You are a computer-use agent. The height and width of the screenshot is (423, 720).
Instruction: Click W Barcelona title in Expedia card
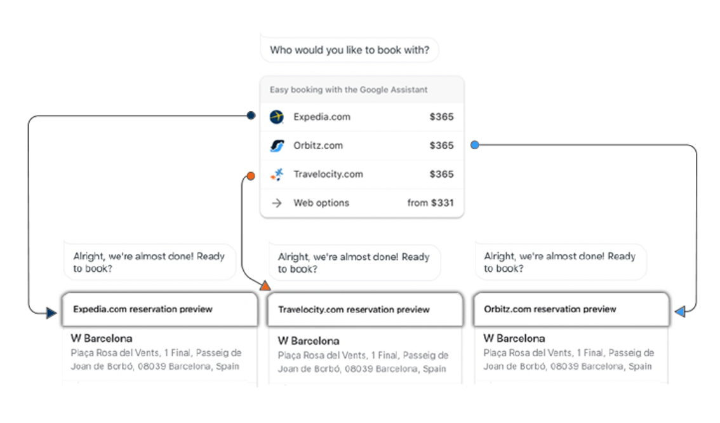[102, 339]
